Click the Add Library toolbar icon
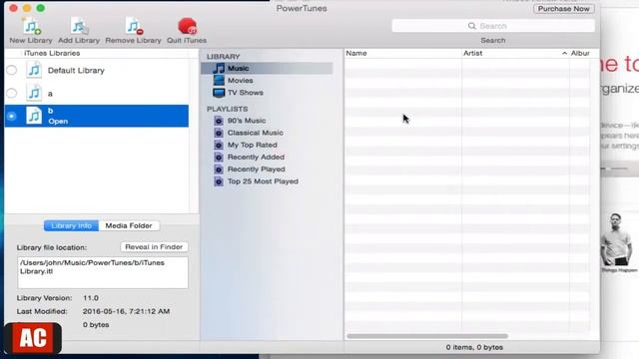Viewport: 639px width, 359px height. pyautogui.click(x=79, y=27)
